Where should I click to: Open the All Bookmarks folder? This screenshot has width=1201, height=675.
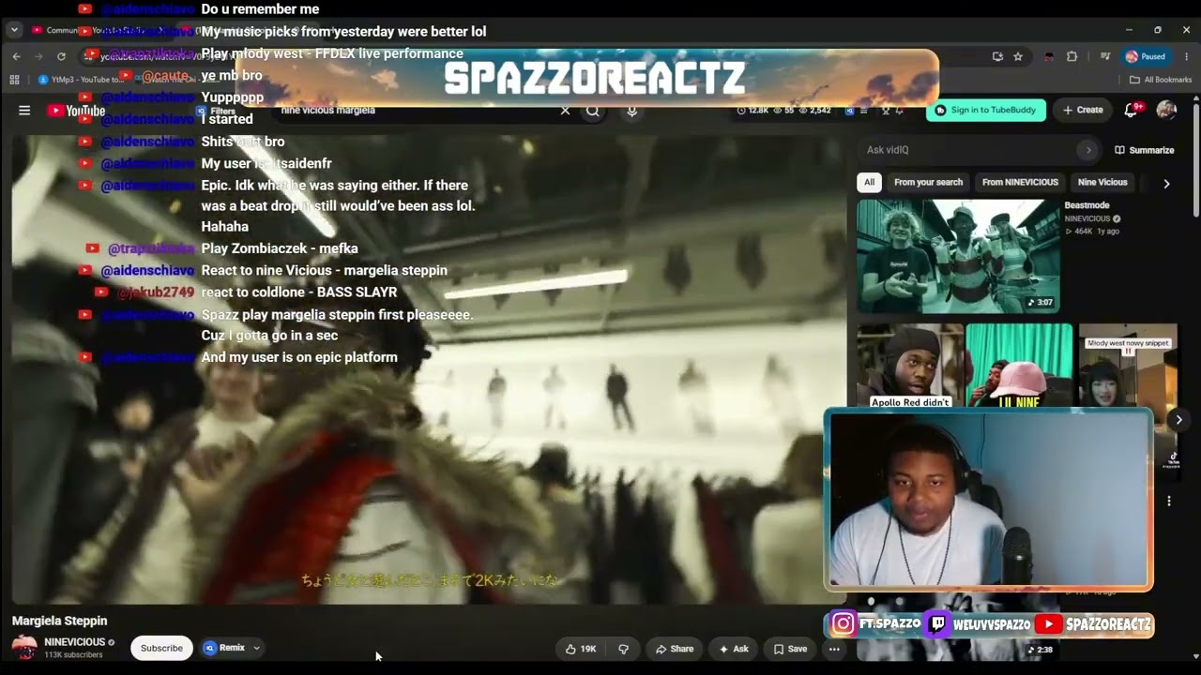coord(1161,80)
